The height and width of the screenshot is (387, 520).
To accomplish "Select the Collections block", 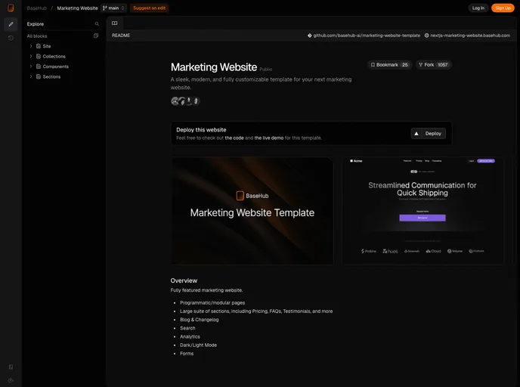I will pos(54,57).
